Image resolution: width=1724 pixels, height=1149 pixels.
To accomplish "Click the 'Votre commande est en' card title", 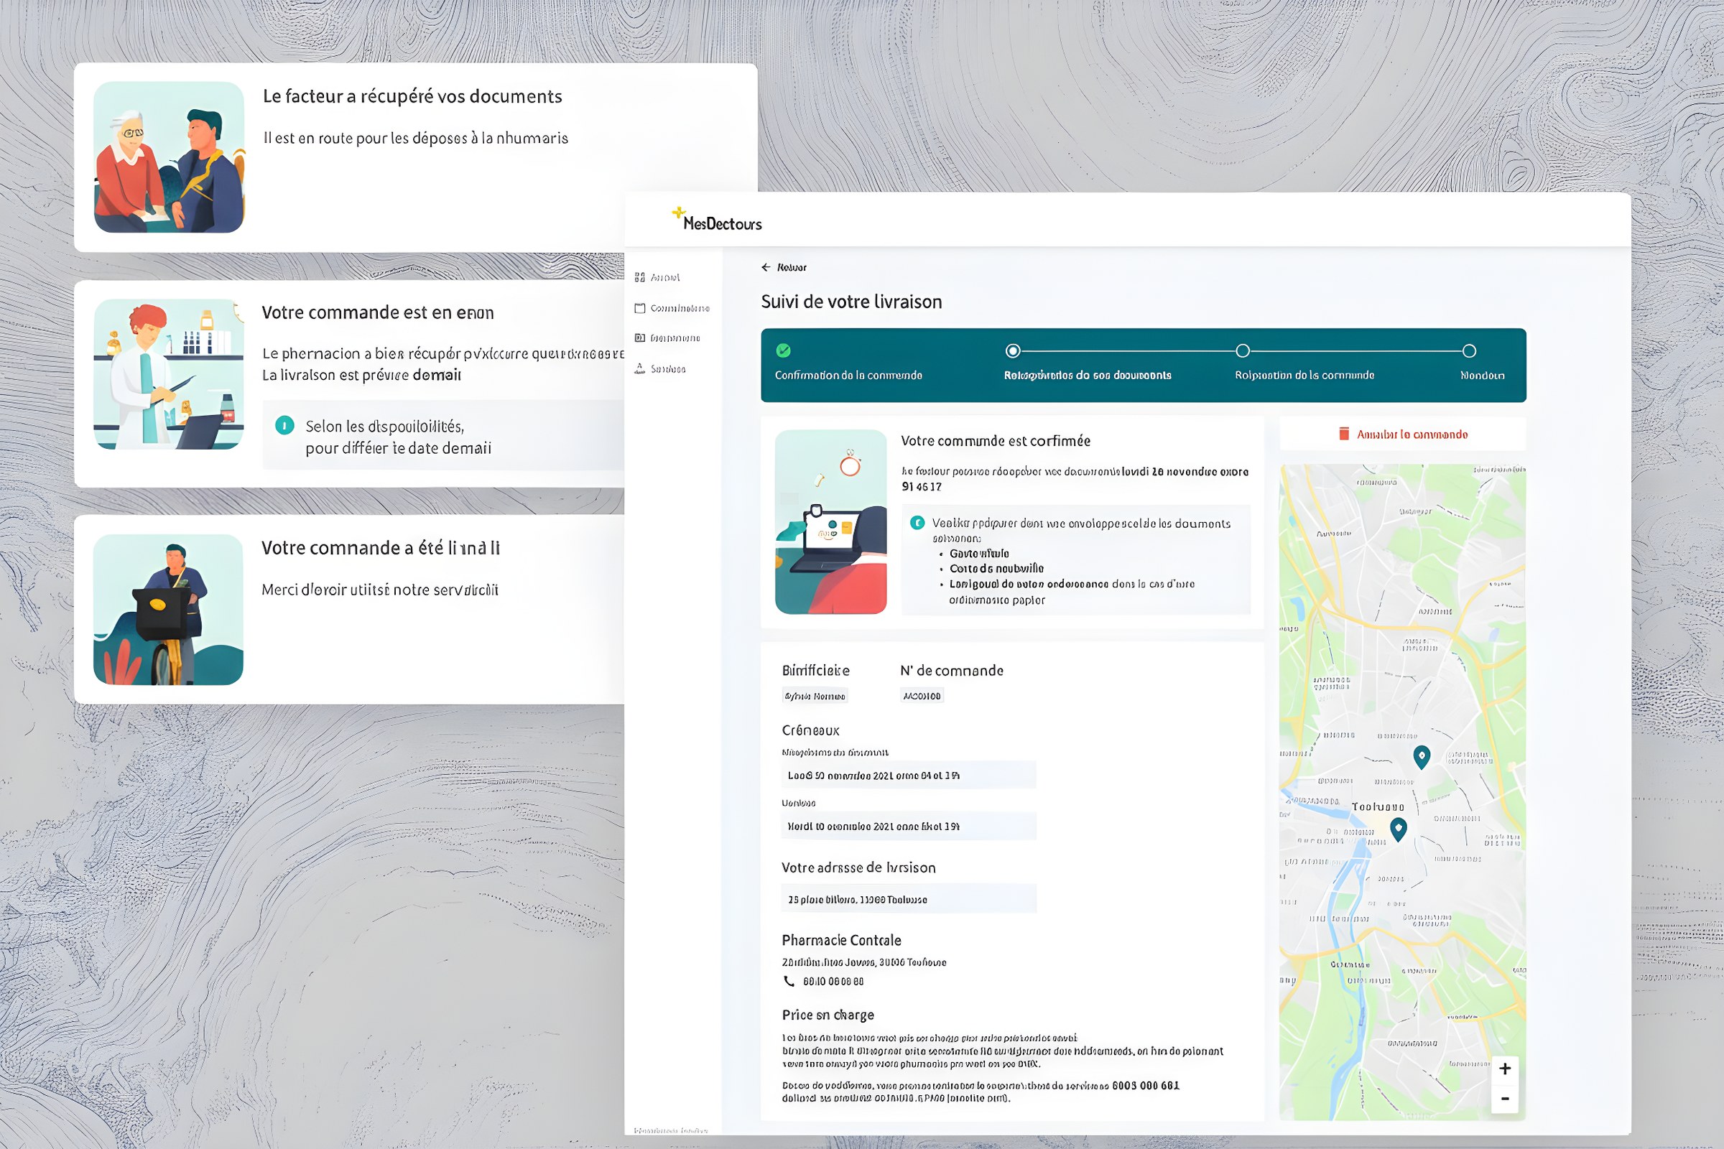I will click(379, 313).
